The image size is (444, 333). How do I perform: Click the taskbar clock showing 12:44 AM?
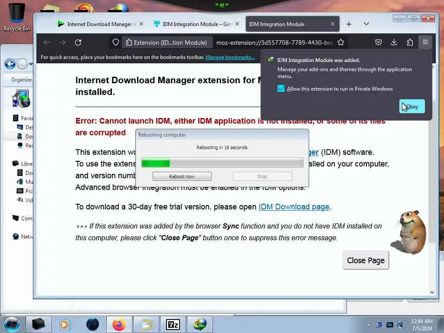coord(421,325)
